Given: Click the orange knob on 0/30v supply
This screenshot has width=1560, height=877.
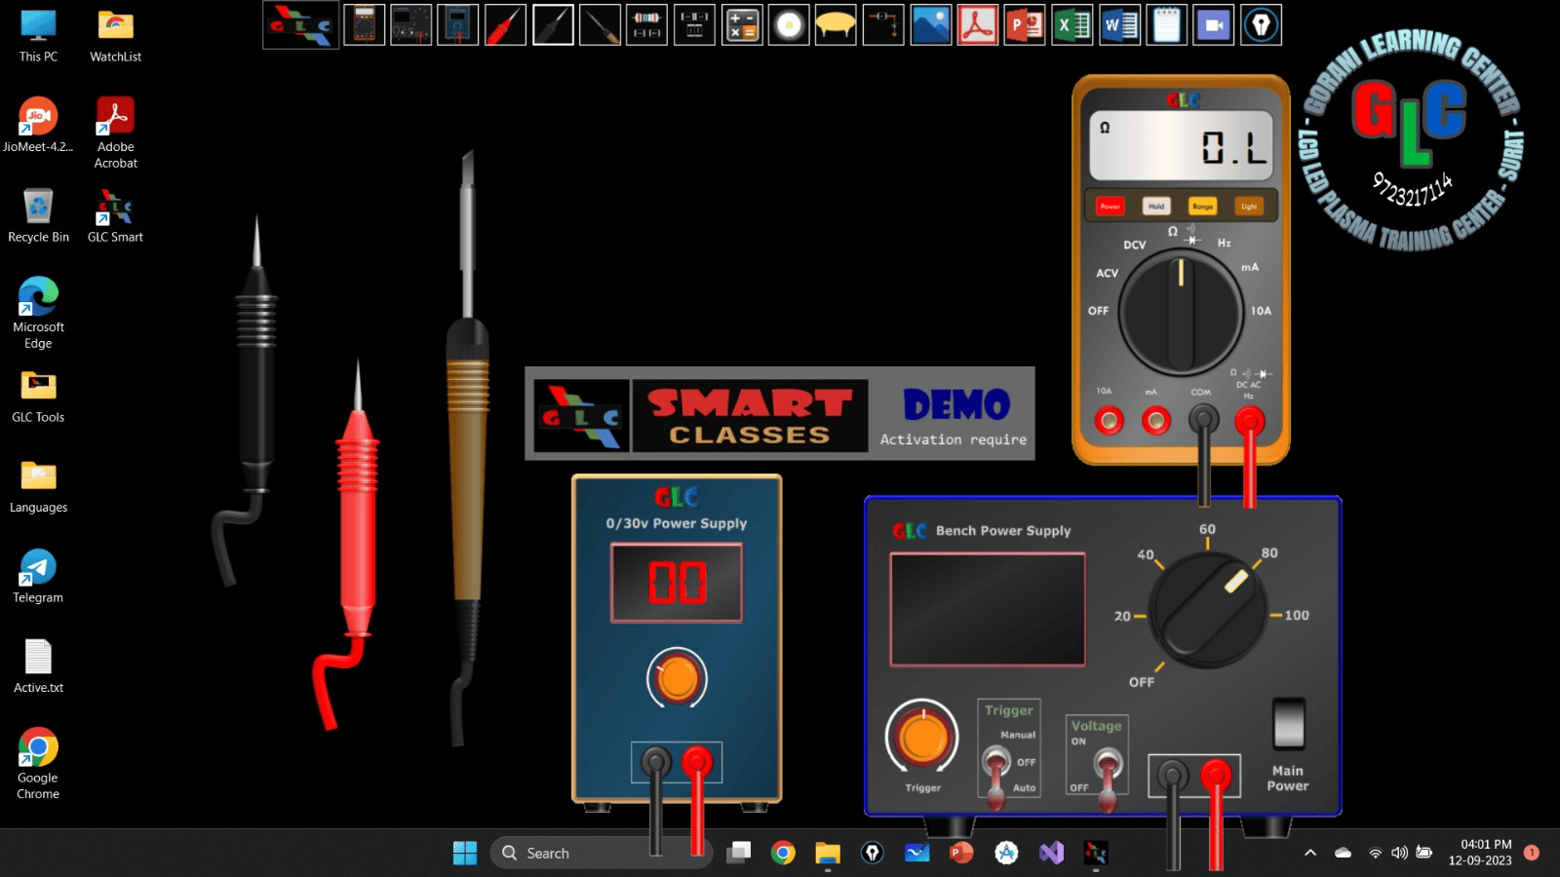Looking at the screenshot, I should click(677, 677).
